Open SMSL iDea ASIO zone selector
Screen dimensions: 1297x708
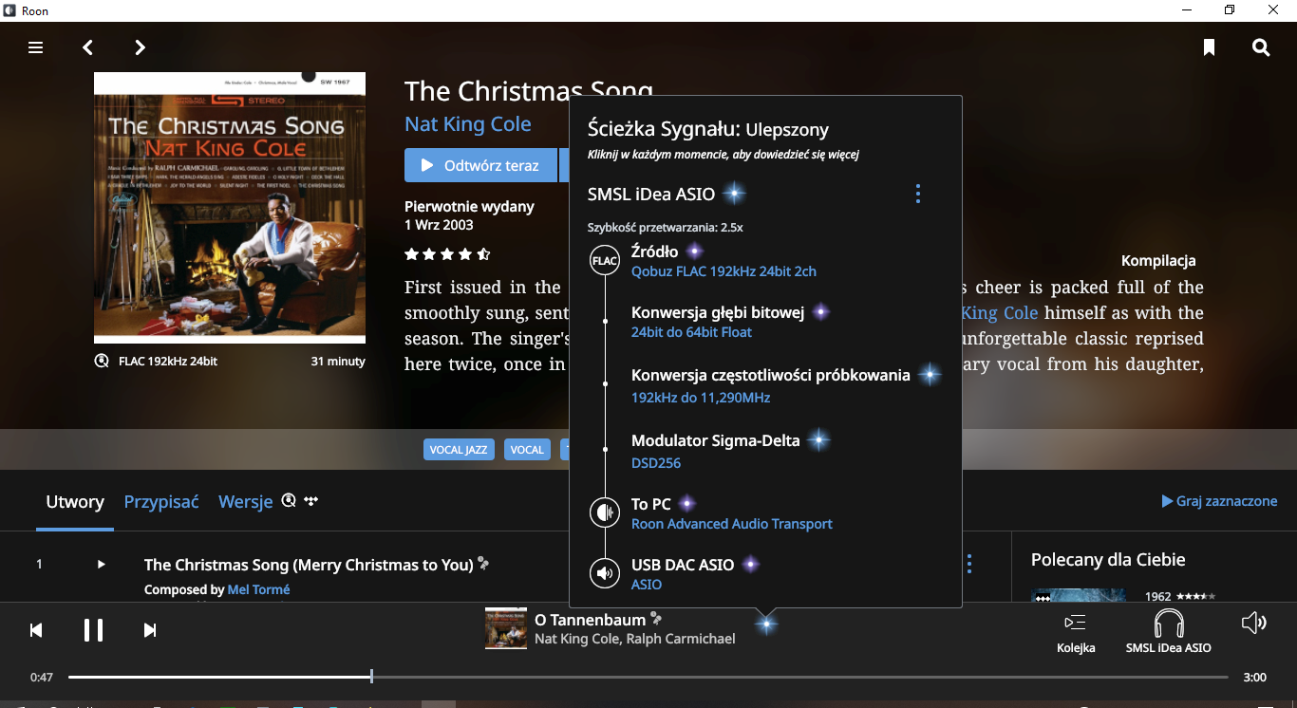[1168, 633]
